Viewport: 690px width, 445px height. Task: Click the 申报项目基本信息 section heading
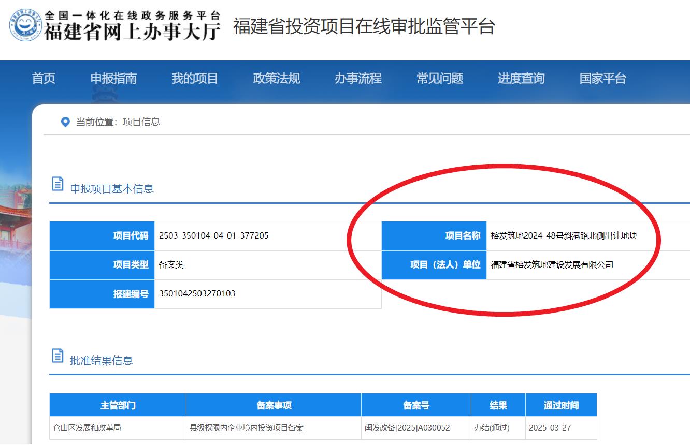[112, 189]
